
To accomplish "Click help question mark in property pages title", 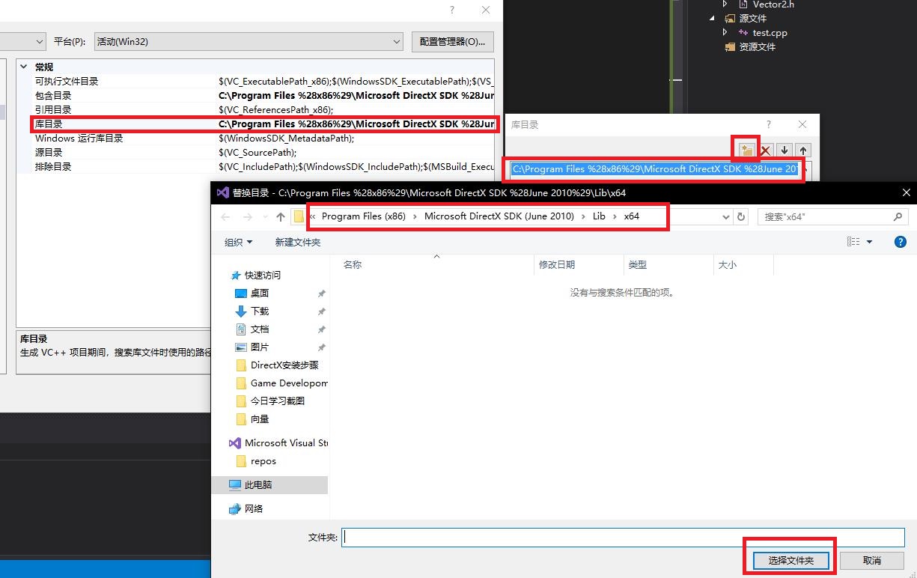I will click(451, 10).
